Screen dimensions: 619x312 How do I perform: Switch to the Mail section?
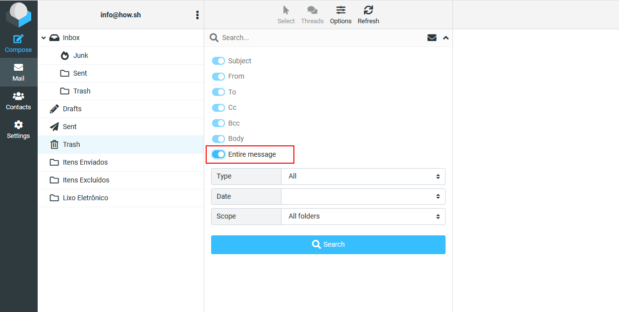[x=18, y=72]
